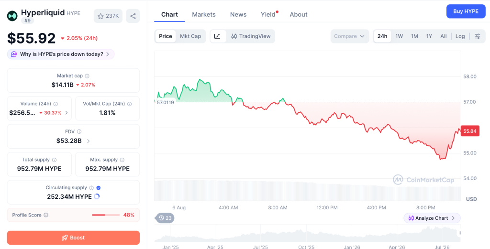Select 24h time range

pyautogui.click(x=382, y=36)
